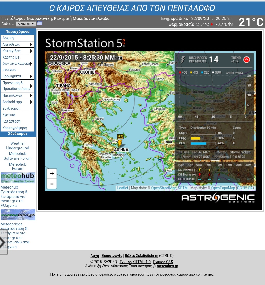Toggle the Data checkbox
265x285 pixels.
tap(181, 152)
